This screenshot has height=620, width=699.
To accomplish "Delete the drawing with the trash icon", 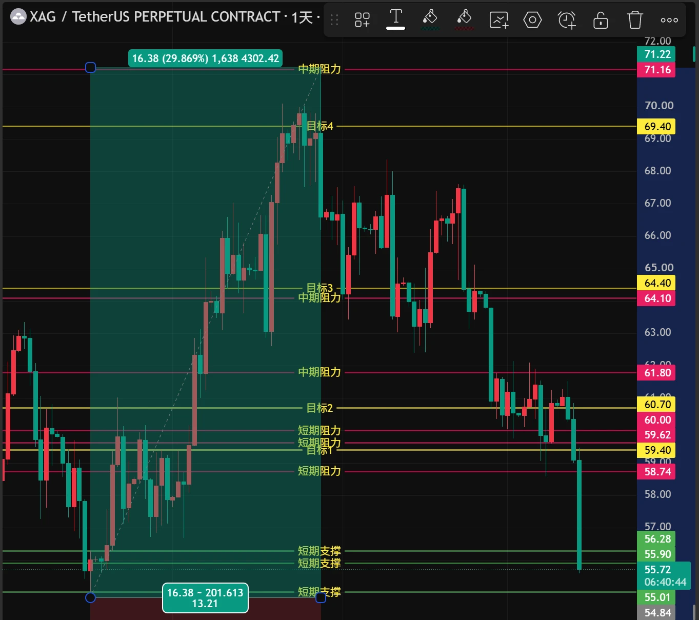I will coord(635,20).
